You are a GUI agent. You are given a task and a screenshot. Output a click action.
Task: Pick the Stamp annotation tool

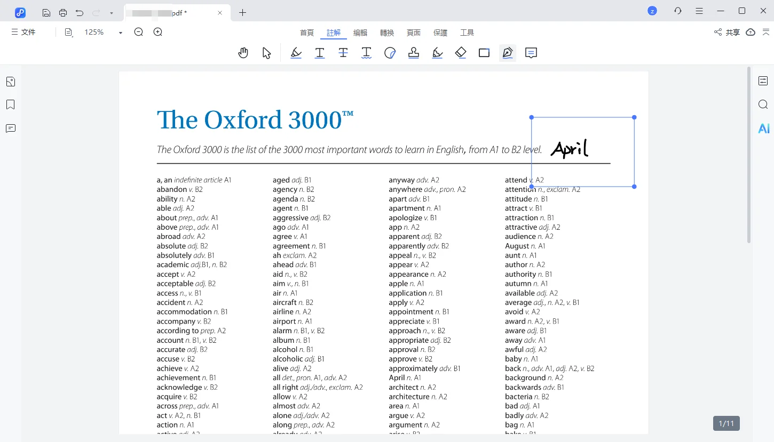click(x=413, y=53)
